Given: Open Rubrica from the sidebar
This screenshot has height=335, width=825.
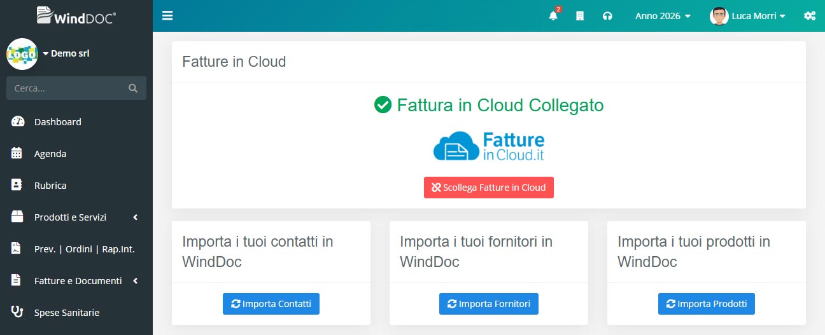Looking at the screenshot, I should click(50, 186).
